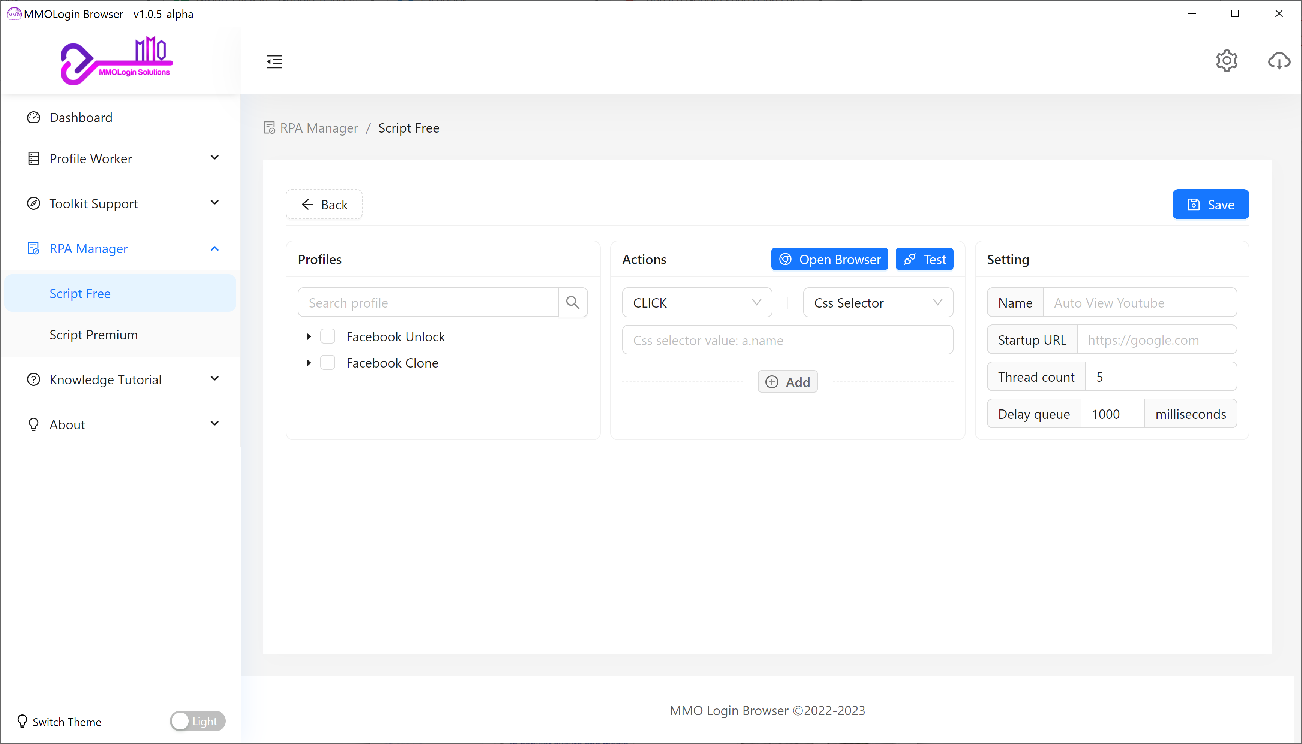Open the Css Selector dropdown
The width and height of the screenshot is (1302, 744).
click(x=877, y=302)
